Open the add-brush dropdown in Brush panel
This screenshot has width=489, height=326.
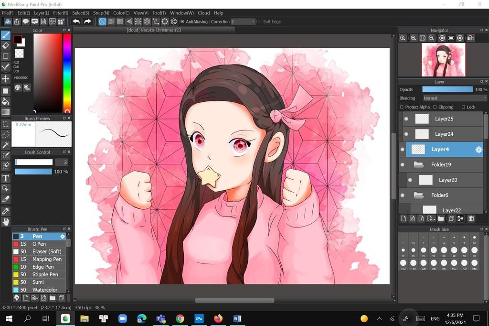point(34,298)
